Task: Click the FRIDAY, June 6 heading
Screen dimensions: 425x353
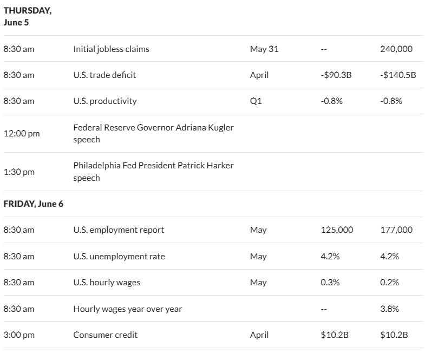Action: (x=34, y=204)
